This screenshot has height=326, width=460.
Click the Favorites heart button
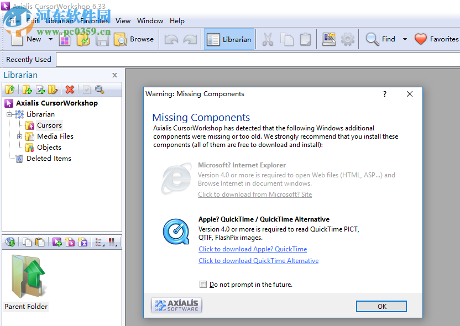437,39
